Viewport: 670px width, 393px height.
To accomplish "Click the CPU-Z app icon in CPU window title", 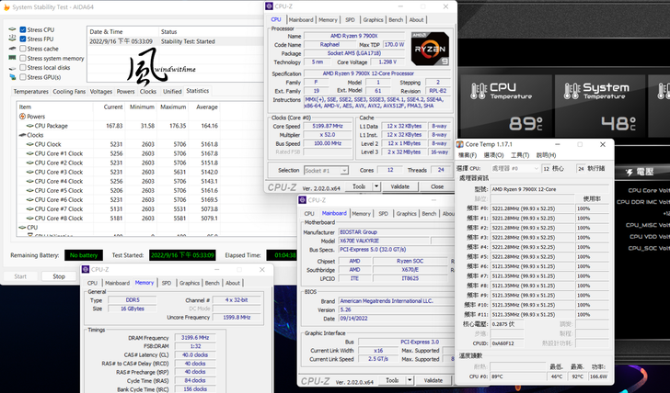I will (269, 6).
